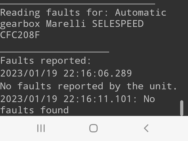The height and width of the screenshot is (141, 188).
Task: Click the 'CFC208F' unit code
Action: 20,35
